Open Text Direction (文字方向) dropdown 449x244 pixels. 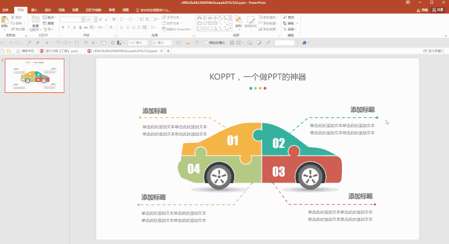pyautogui.click(x=172, y=17)
